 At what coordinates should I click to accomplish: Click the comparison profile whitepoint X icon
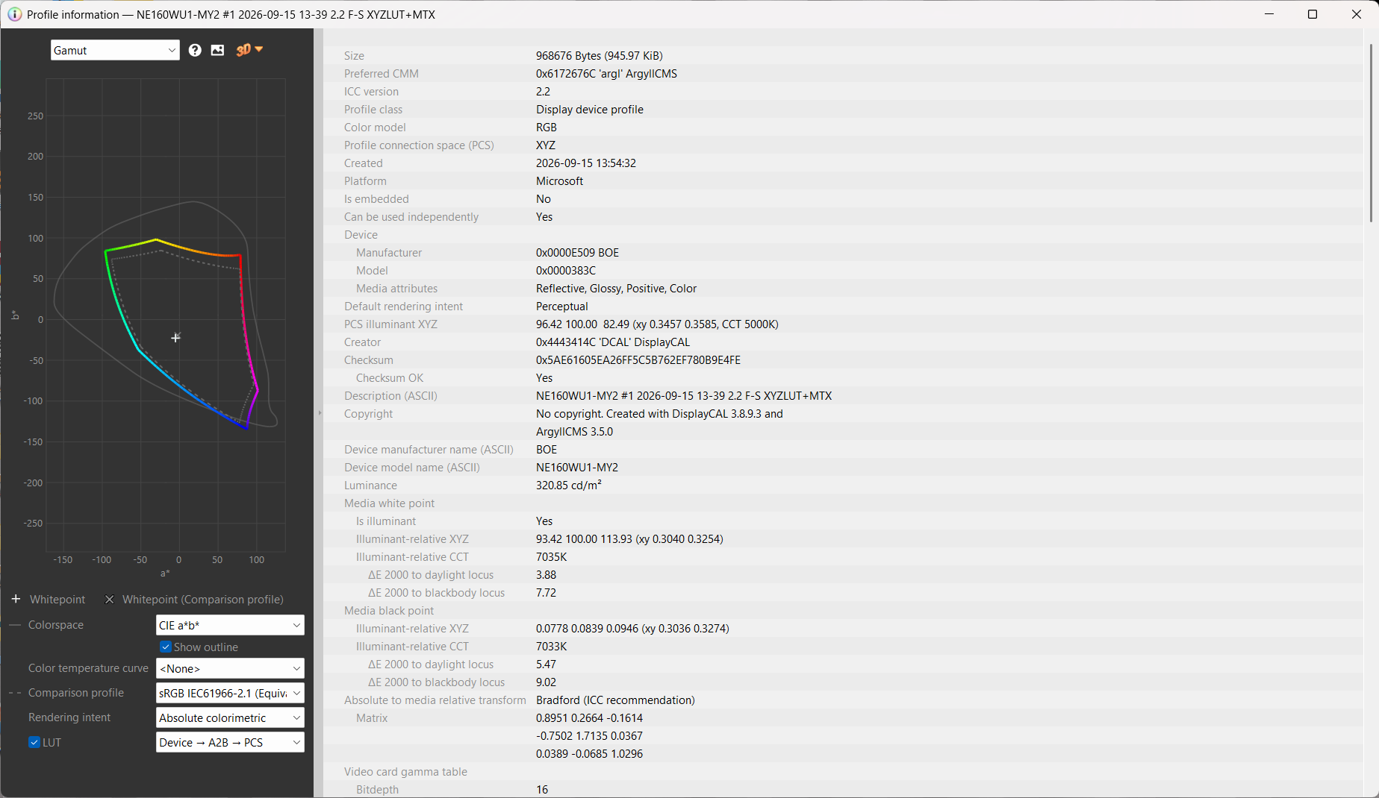110,599
